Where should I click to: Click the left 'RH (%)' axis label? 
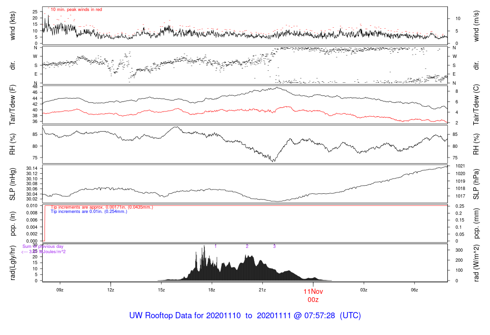[12, 145]
